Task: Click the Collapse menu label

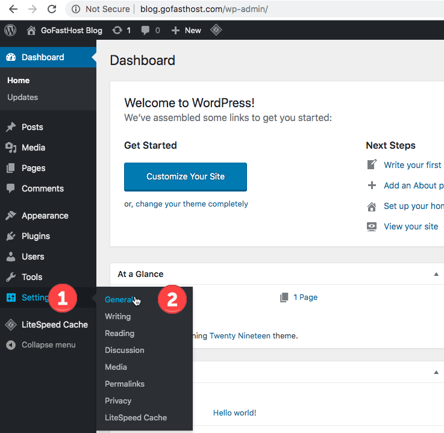Action: [x=49, y=345]
